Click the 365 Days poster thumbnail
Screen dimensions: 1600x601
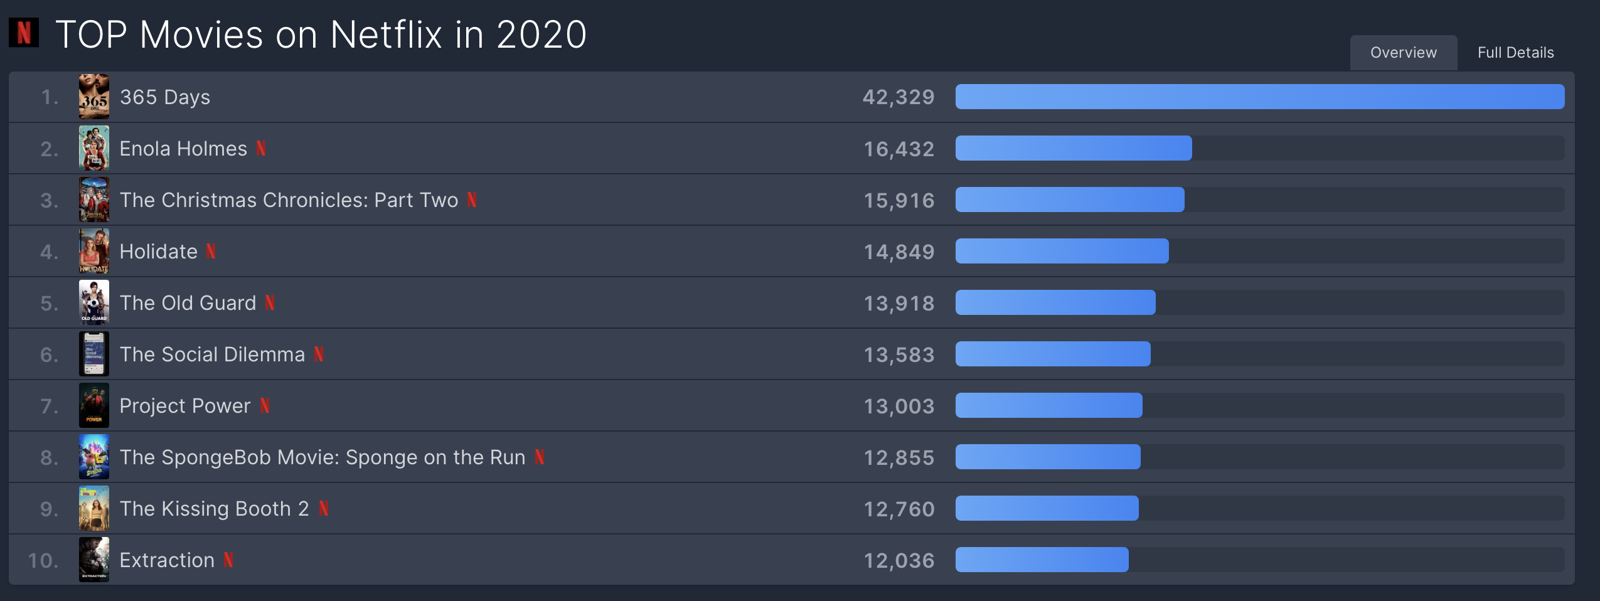[93, 96]
